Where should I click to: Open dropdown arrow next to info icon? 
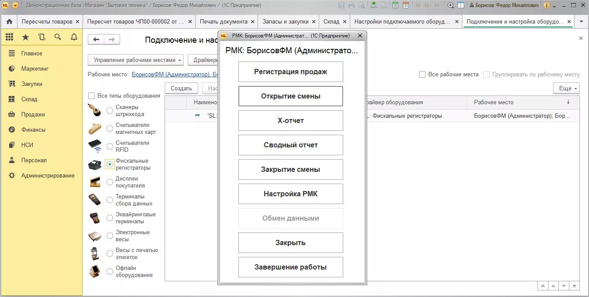[555, 6]
